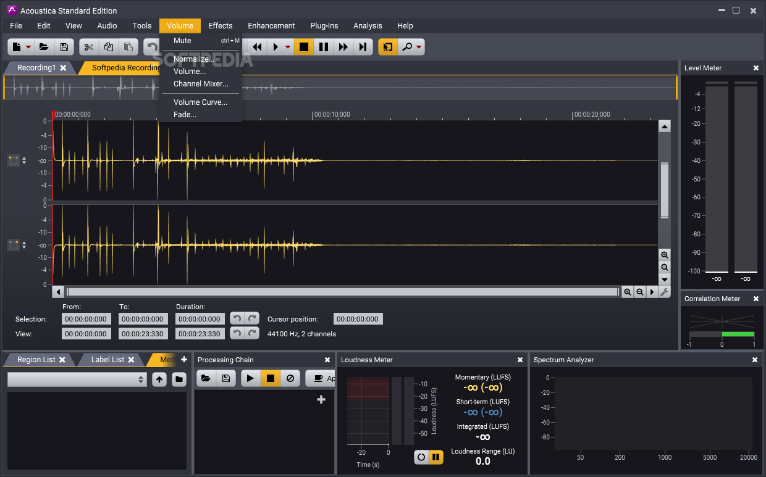This screenshot has height=477, width=766.
Task: Close the Recording1 tab
Action: (63, 68)
